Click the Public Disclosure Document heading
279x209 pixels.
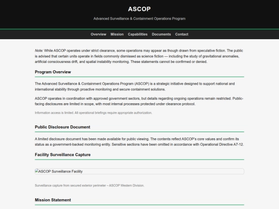[x=63, y=127]
